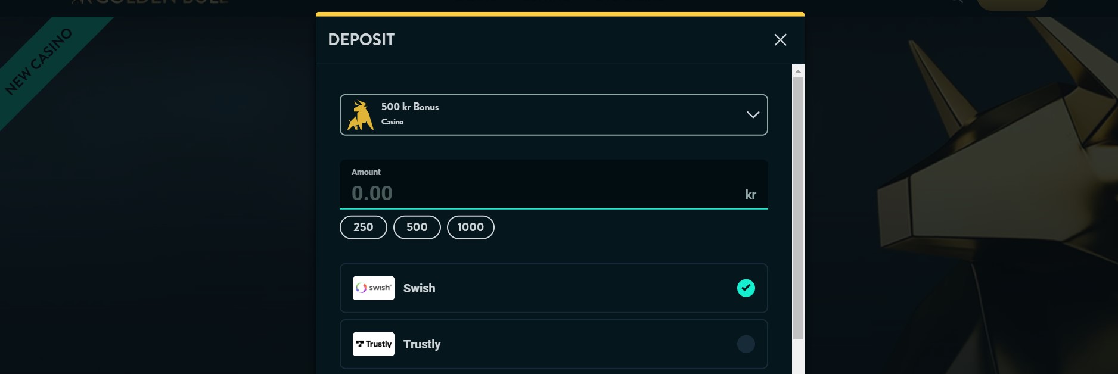Select the Swish payment method label
The width and height of the screenshot is (1118, 374).
419,288
